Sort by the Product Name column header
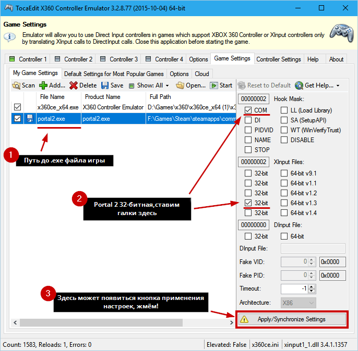 [x=113, y=97]
